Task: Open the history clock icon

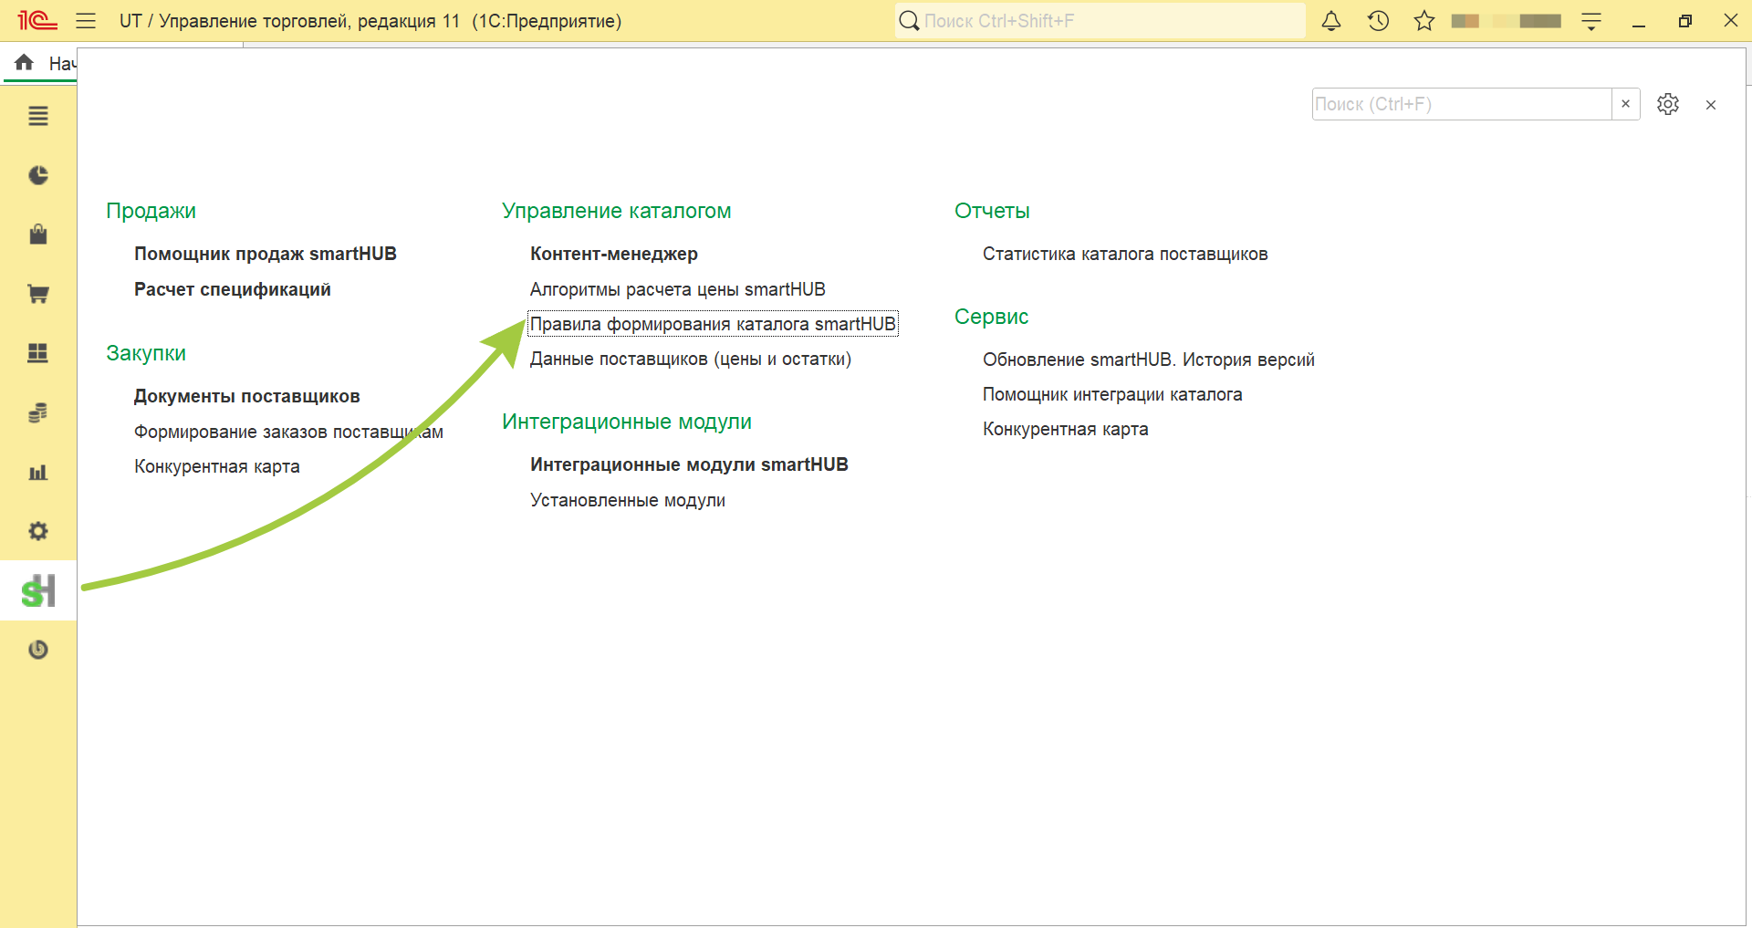Action: tap(1378, 21)
